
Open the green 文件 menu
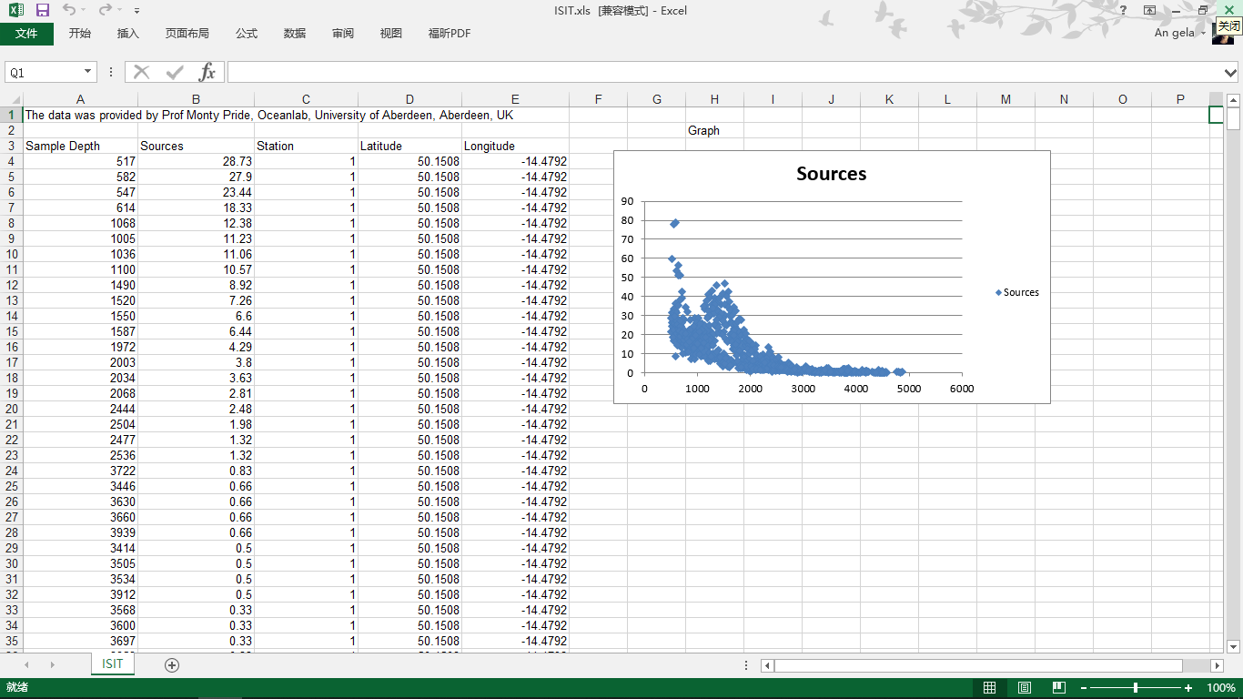[x=26, y=34]
